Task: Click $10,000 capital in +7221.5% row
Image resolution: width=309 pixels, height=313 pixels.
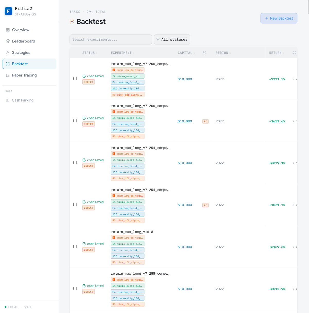Action: click(x=185, y=79)
